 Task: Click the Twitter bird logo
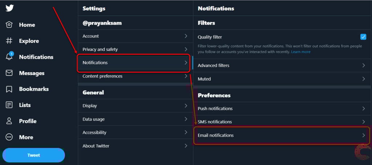click(9, 8)
